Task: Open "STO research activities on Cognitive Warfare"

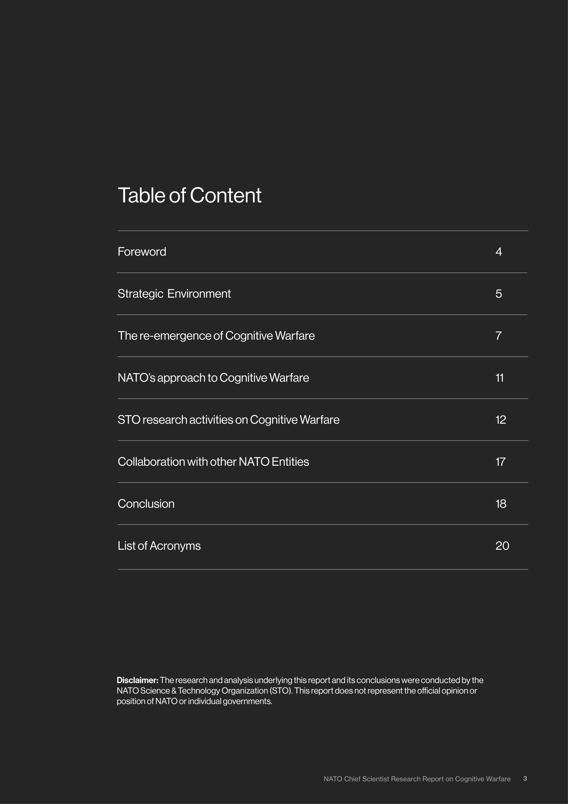Action: point(228,420)
